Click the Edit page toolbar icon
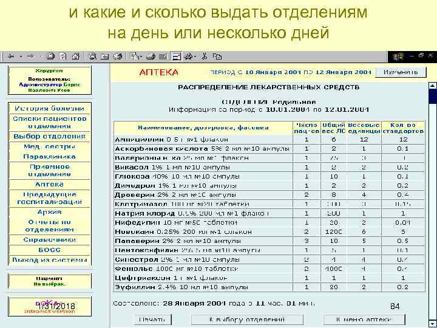 (x=163, y=56)
